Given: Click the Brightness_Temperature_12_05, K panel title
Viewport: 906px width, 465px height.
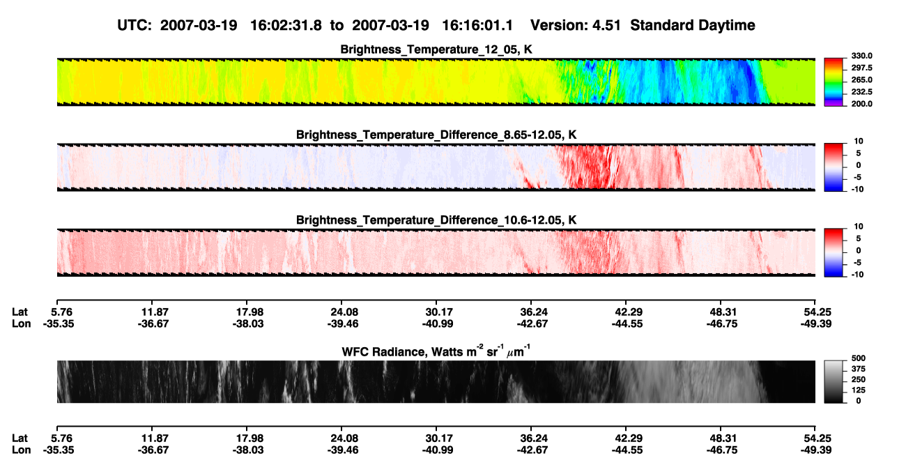Looking at the screenshot, I should point(436,49).
